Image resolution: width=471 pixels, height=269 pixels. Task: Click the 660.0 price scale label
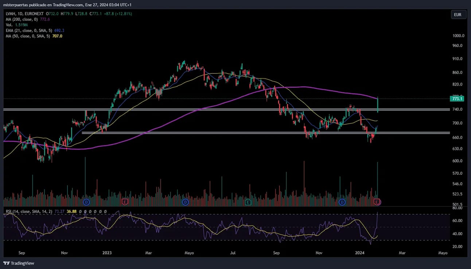(x=457, y=137)
